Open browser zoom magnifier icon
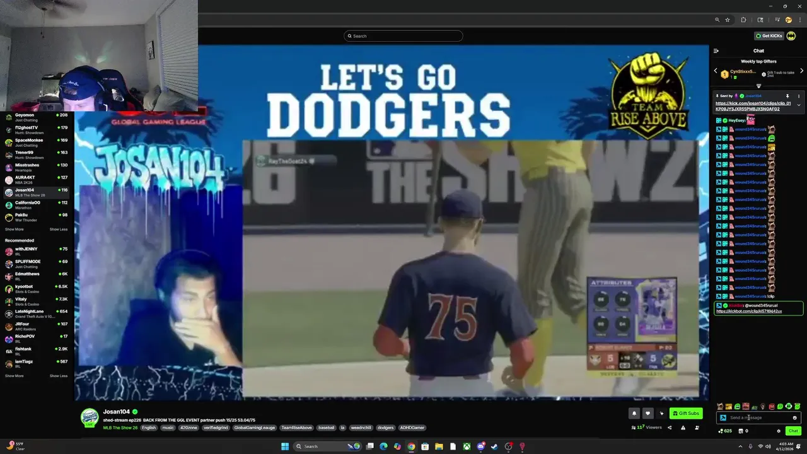This screenshot has height=454, width=807. [717, 20]
